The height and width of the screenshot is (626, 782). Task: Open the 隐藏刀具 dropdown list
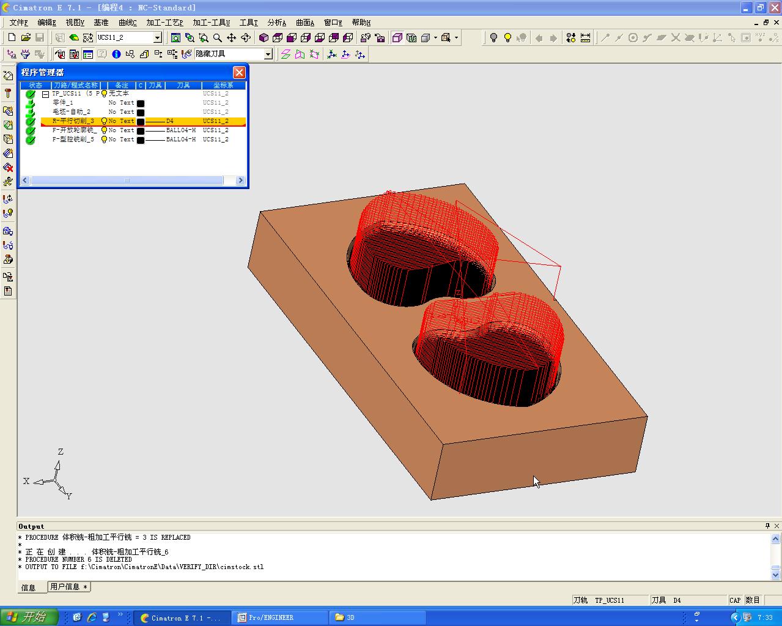(268, 54)
